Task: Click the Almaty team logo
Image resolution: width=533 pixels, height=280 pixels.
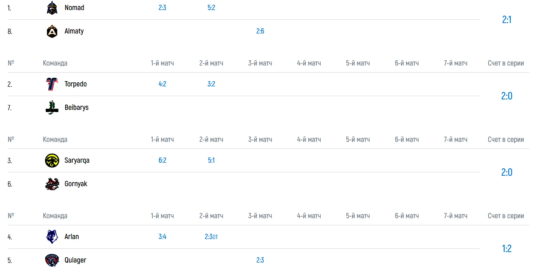Action: pyautogui.click(x=52, y=31)
